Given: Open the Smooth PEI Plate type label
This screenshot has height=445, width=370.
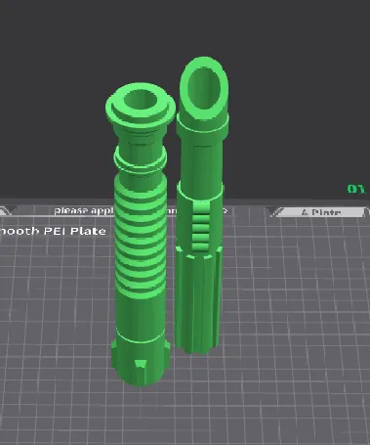Looking at the screenshot, I should (x=53, y=231).
